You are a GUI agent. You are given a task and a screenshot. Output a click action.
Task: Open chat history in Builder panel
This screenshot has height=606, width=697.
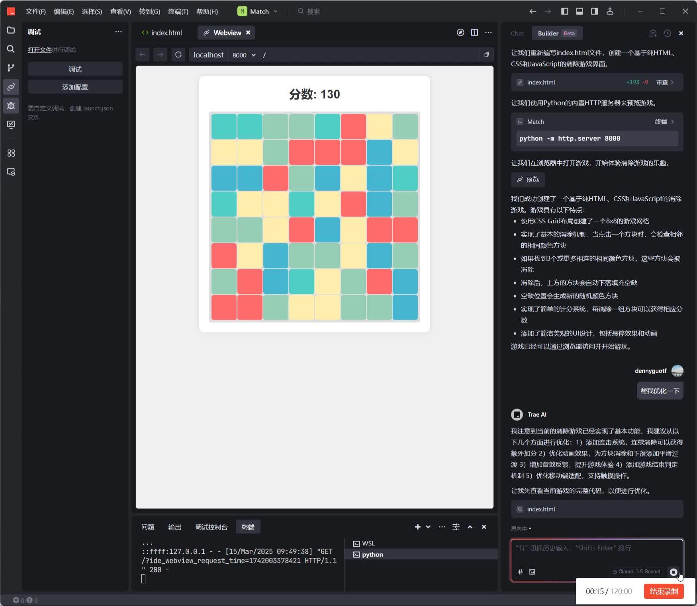coord(666,33)
